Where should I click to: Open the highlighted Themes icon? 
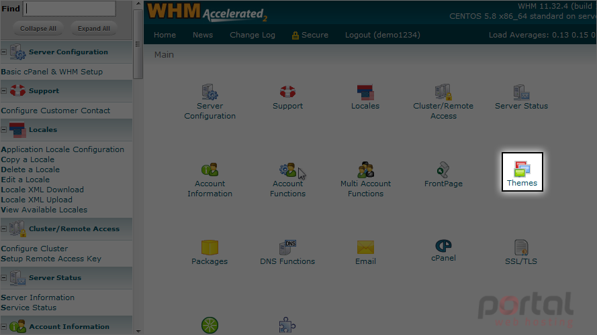coord(522,170)
